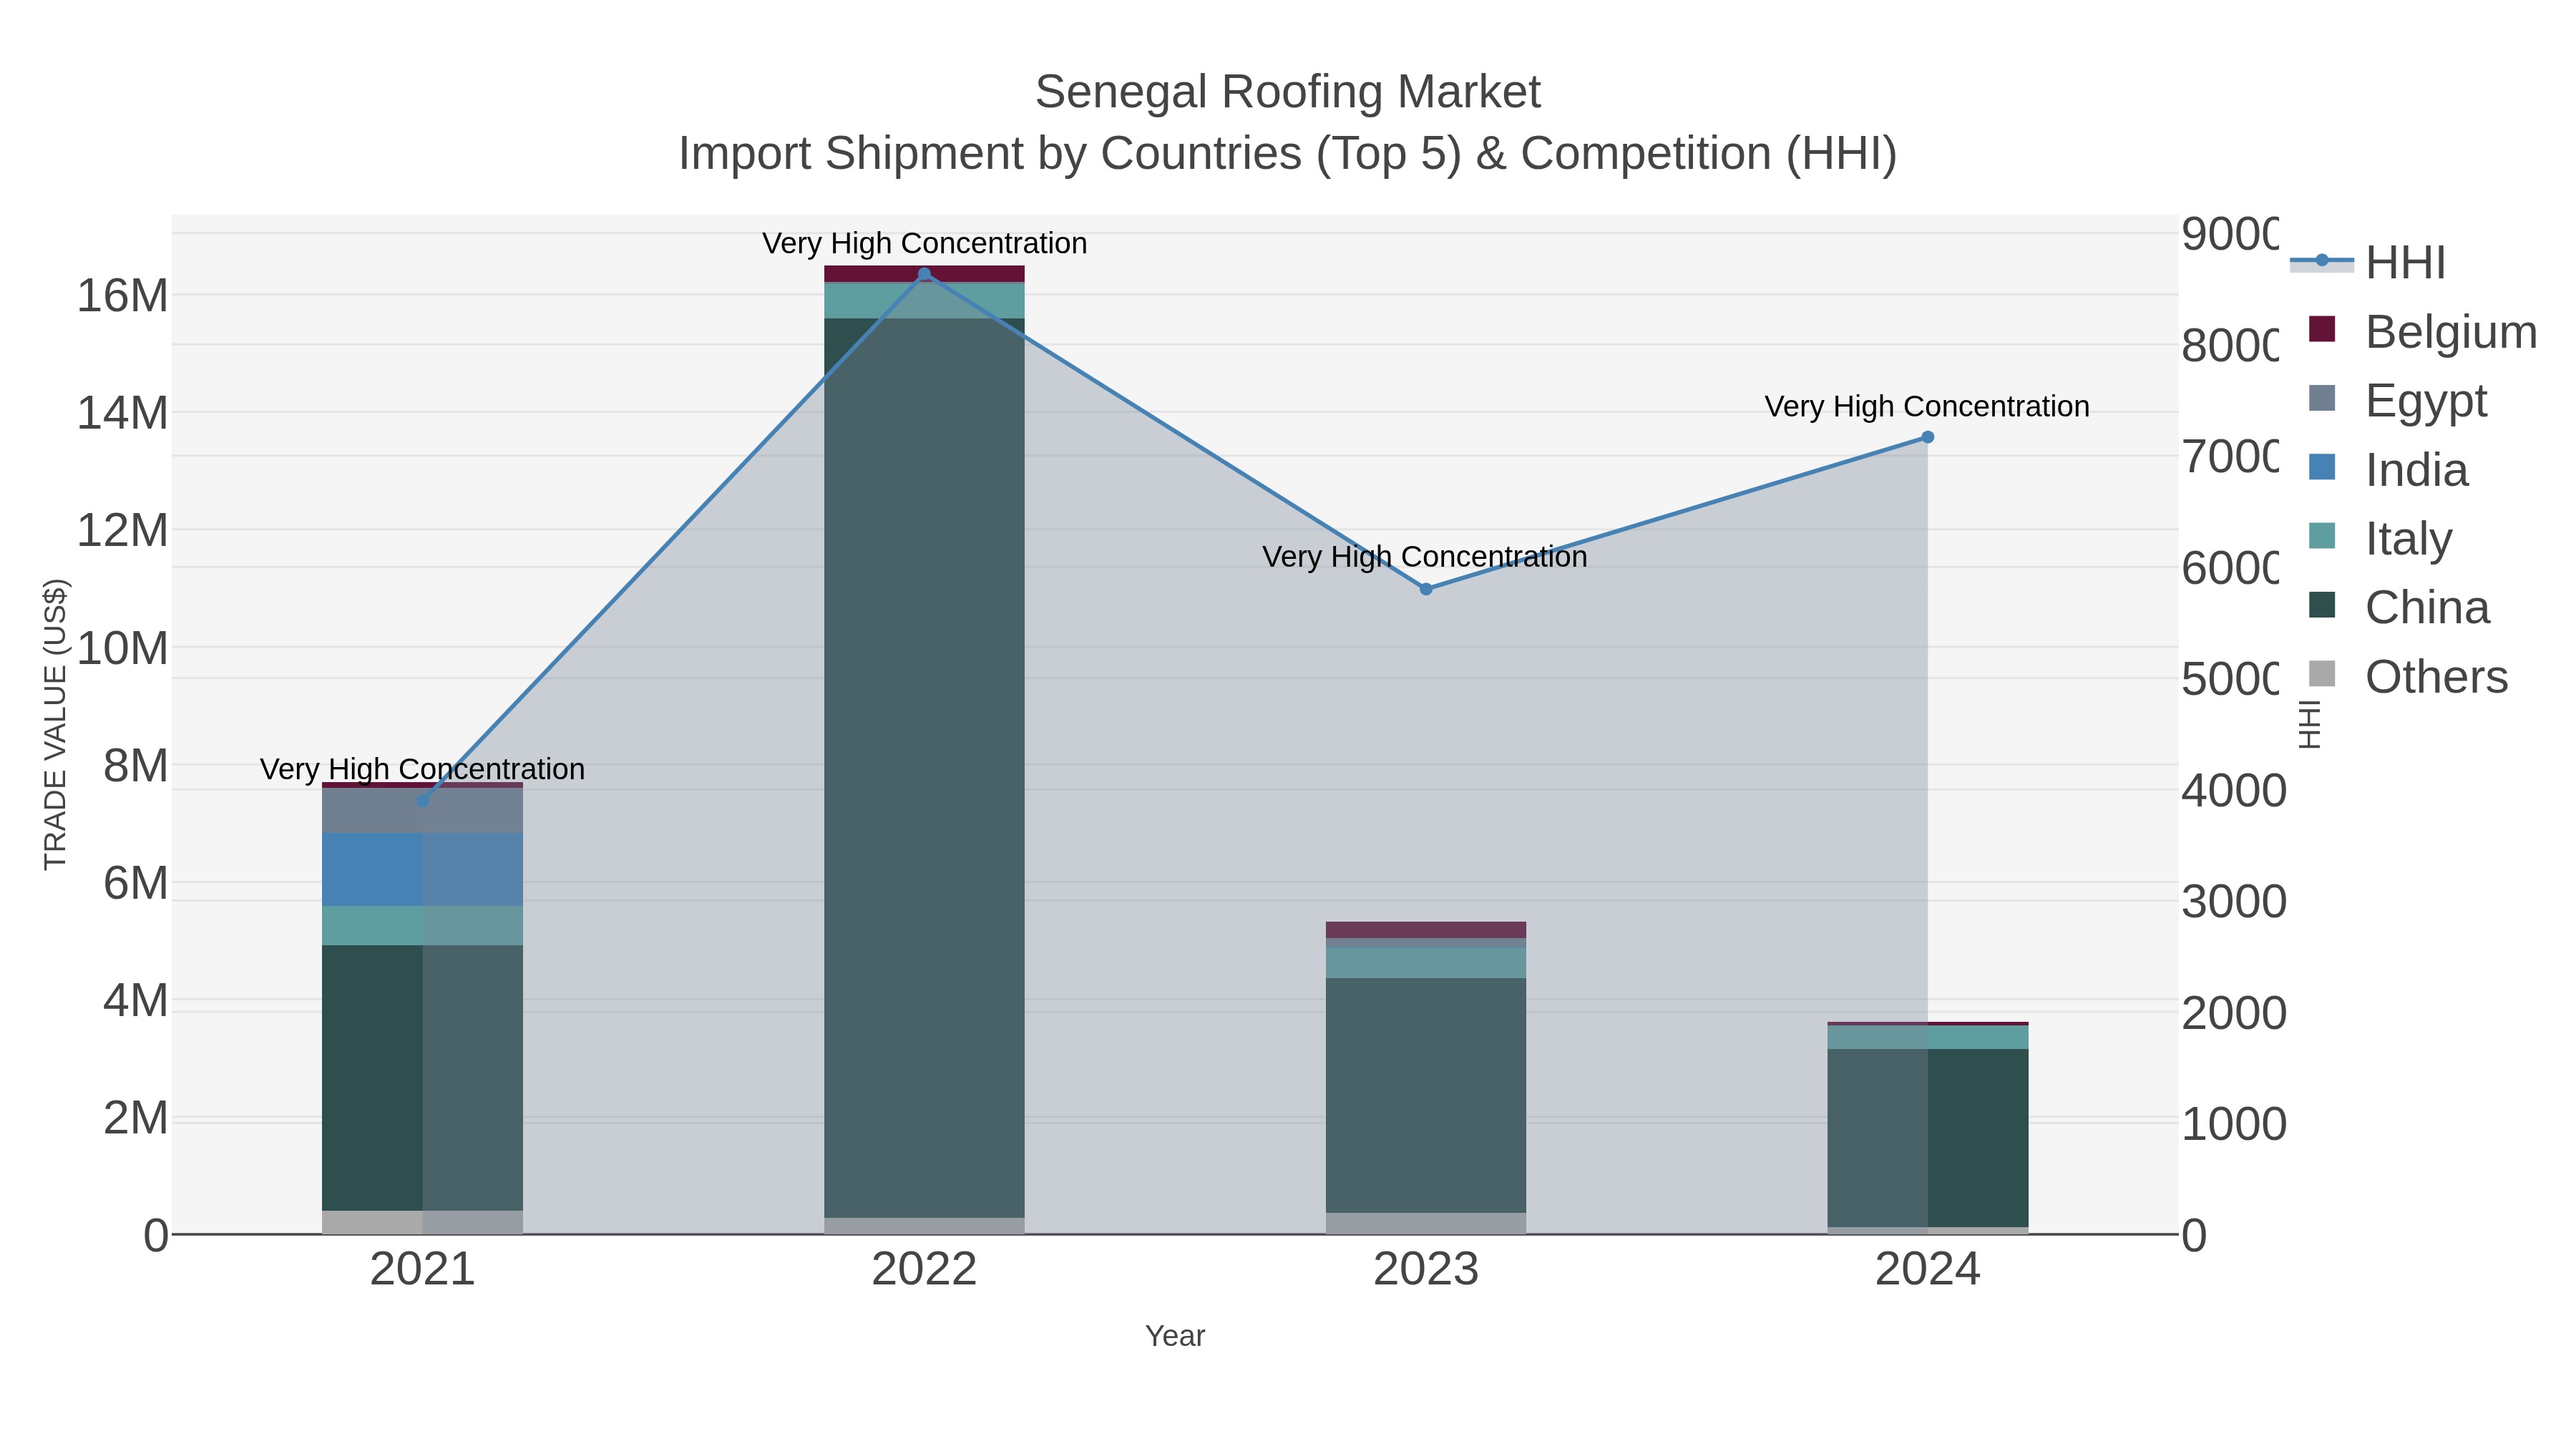Click the Very High Concentration label near 2021
This screenshot has width=2576, height=1449.
(x=422, y=769)
